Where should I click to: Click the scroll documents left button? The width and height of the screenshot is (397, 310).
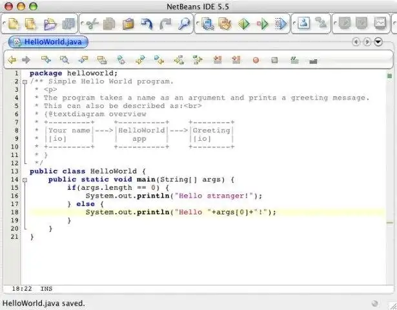[x=356, y=41]
